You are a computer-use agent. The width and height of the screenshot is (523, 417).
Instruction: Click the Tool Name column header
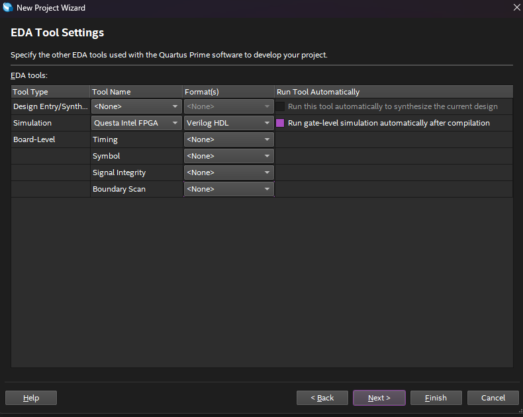click(136, 92)
